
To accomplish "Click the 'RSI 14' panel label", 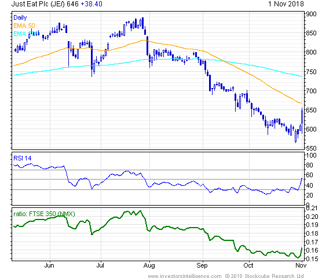I will tap(23, 158).
